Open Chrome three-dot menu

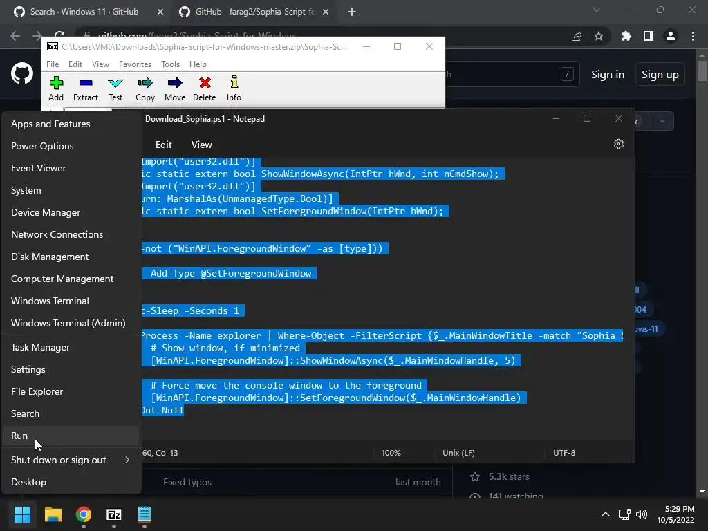[x=693, y=36]
